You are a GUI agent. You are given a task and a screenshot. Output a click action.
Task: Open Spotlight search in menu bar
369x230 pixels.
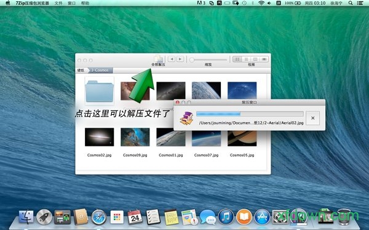[x=351, y=3]
